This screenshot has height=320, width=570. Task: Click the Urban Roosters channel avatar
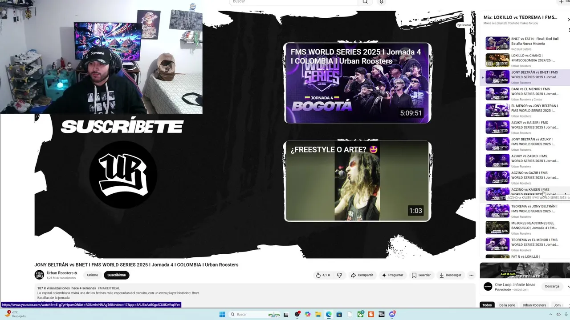(x=39, y=275)
